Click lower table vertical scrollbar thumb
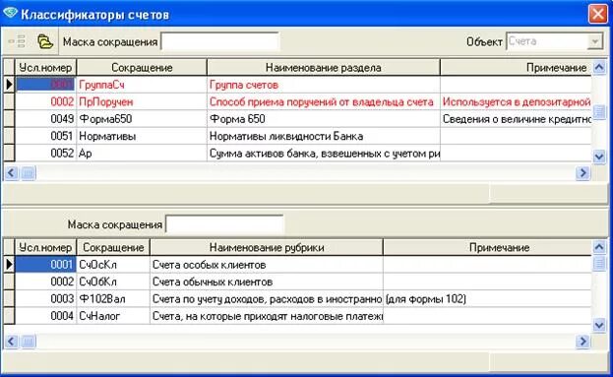The height and width of the screenshot is (377, 613). (x=599, y=263)
